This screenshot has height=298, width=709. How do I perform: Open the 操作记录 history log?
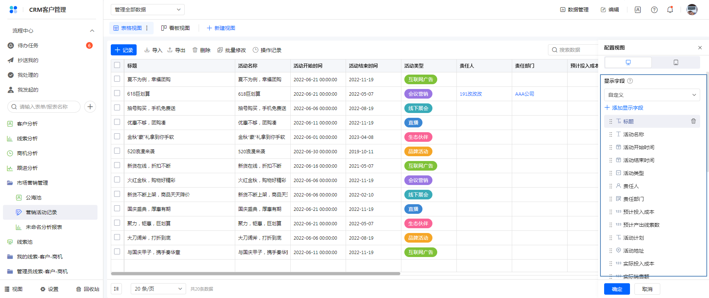point(267,50)
